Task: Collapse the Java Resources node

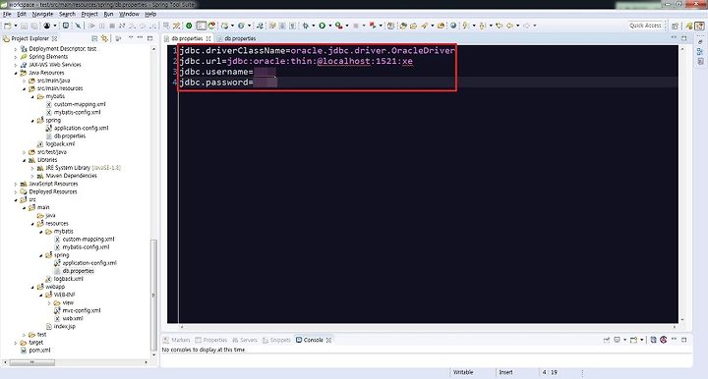Action: tap(16, 73)
